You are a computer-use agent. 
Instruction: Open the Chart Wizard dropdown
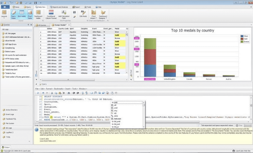(x=94, y=14)
